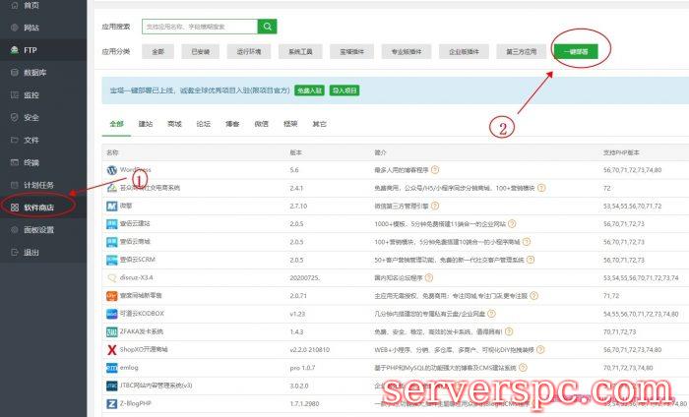
Task: Click the 安全 security shield icon
Action: click(13, 117)
